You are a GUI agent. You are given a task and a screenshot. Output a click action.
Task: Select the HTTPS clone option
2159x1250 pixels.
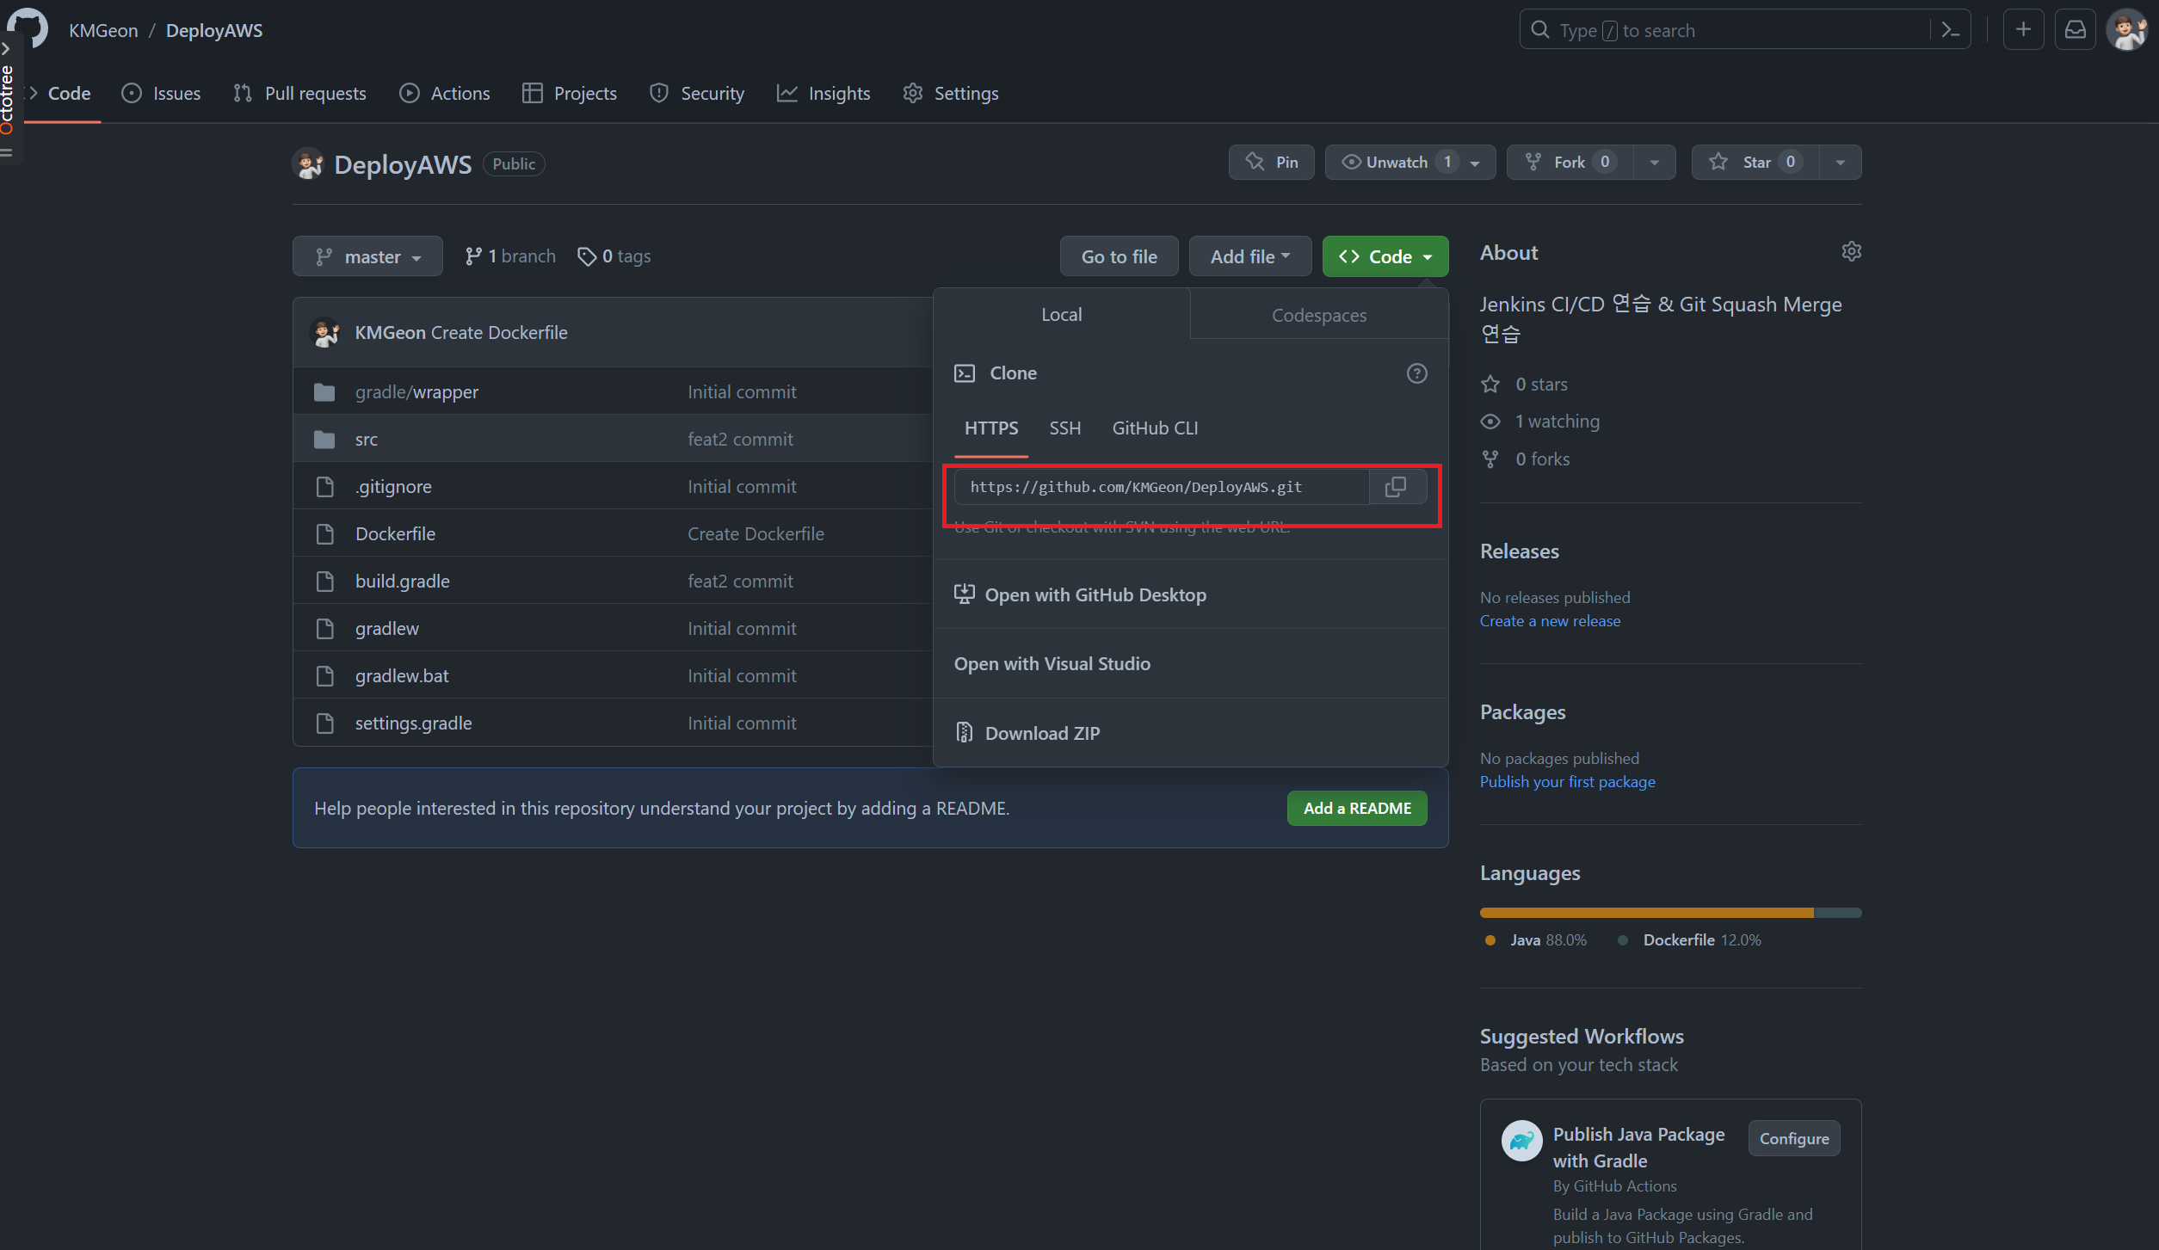pyautogui.click(x=991, y=428)
